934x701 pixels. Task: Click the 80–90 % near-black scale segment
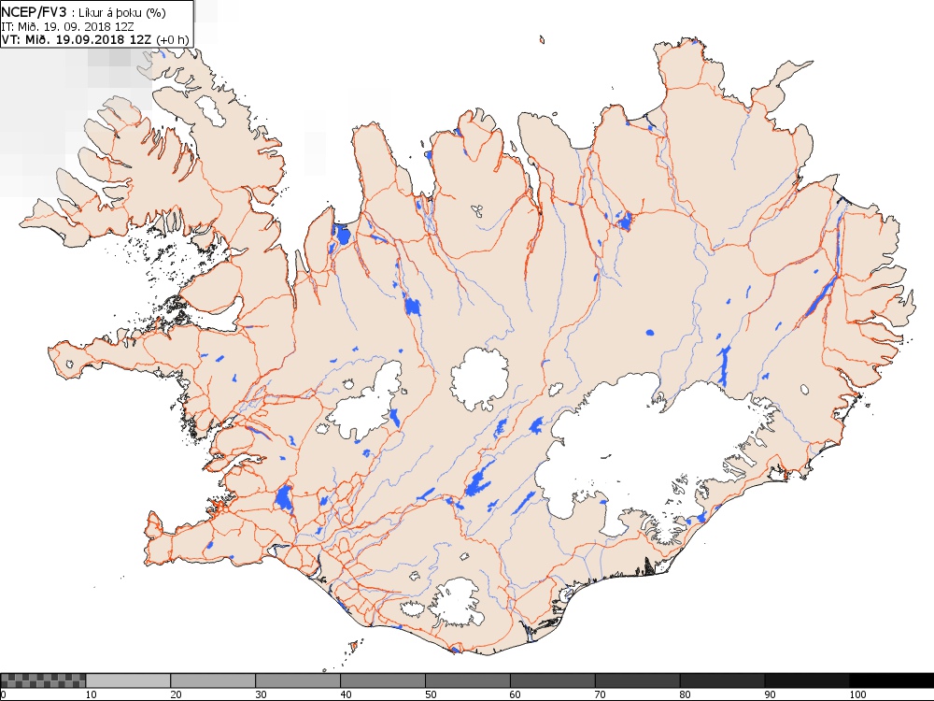coord(723,680)
